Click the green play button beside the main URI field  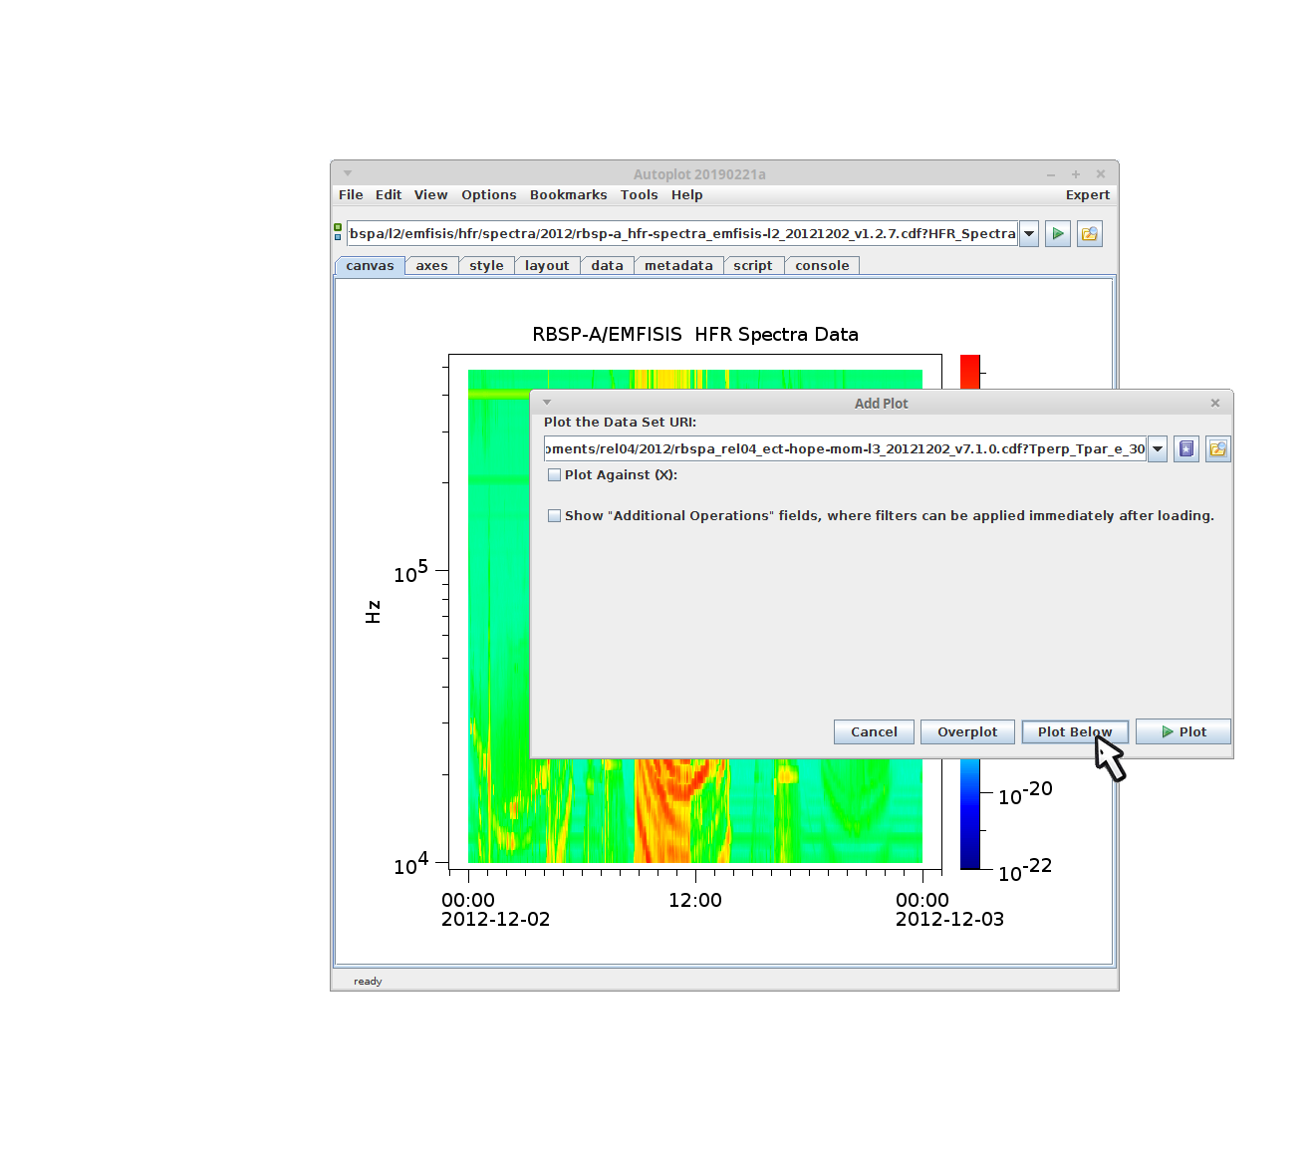click(1058, 234)
